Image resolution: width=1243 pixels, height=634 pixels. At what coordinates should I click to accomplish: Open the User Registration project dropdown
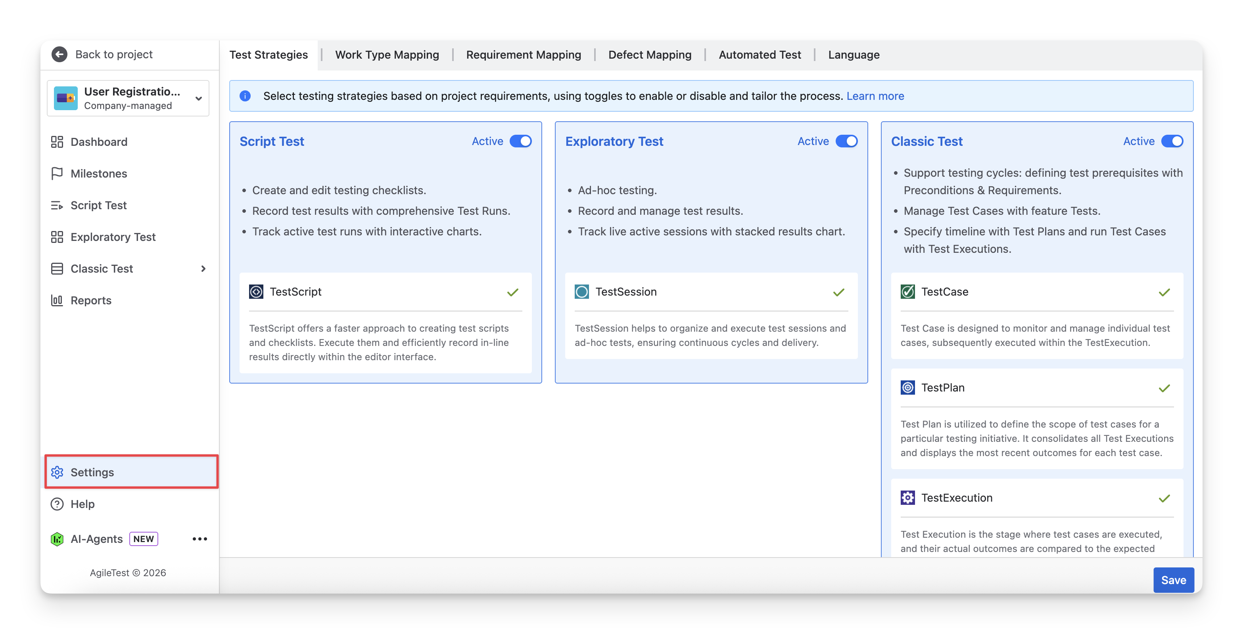[198, 98]
